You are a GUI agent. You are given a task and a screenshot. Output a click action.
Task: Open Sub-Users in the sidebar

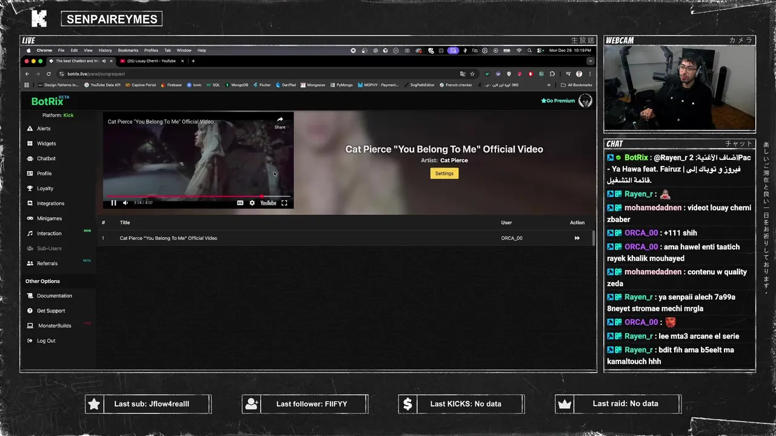tap(49, 248)
